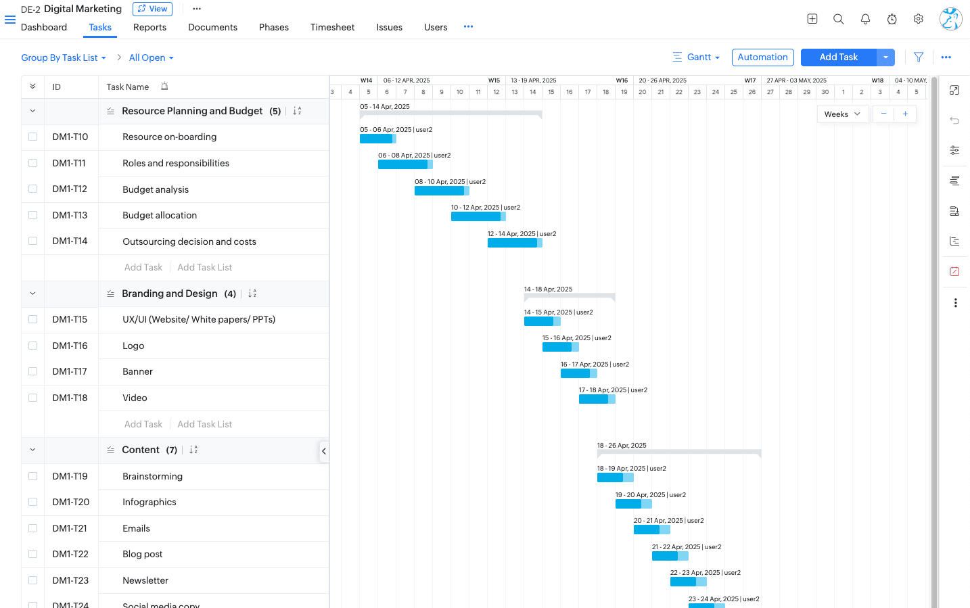Click the quick create plus icon
This screenshot has height=608, width=970.
point(812,19)
